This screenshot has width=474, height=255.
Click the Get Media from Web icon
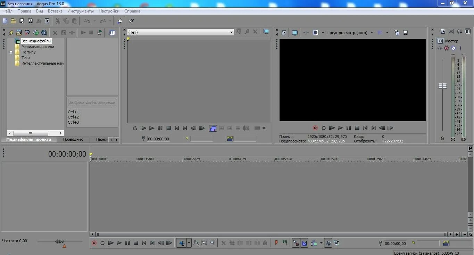point(44,33)
